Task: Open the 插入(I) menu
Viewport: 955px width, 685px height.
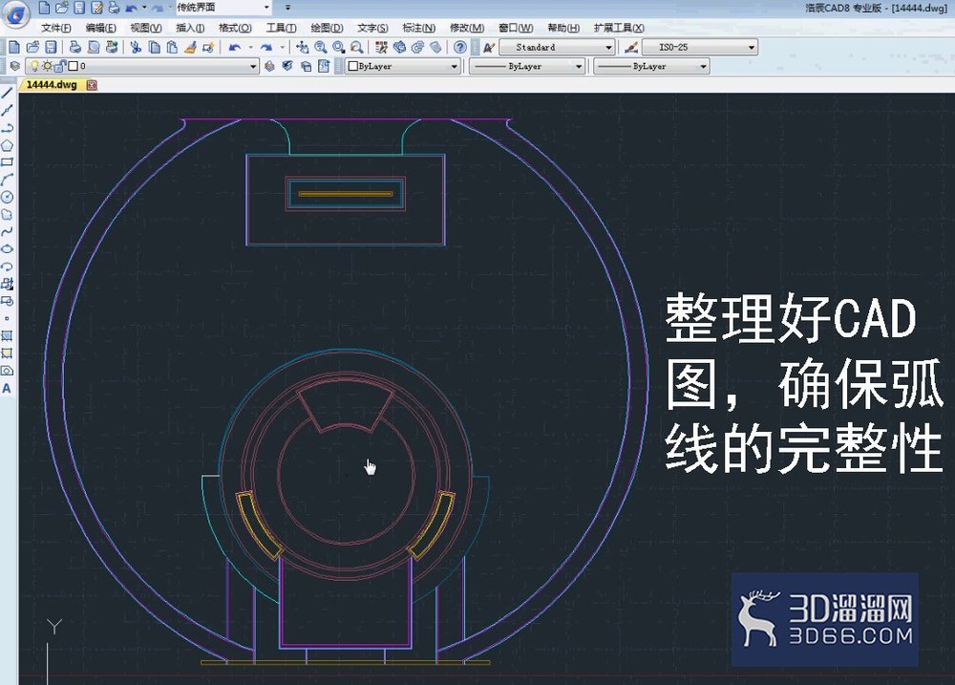Action: click(x=190, y=28)
